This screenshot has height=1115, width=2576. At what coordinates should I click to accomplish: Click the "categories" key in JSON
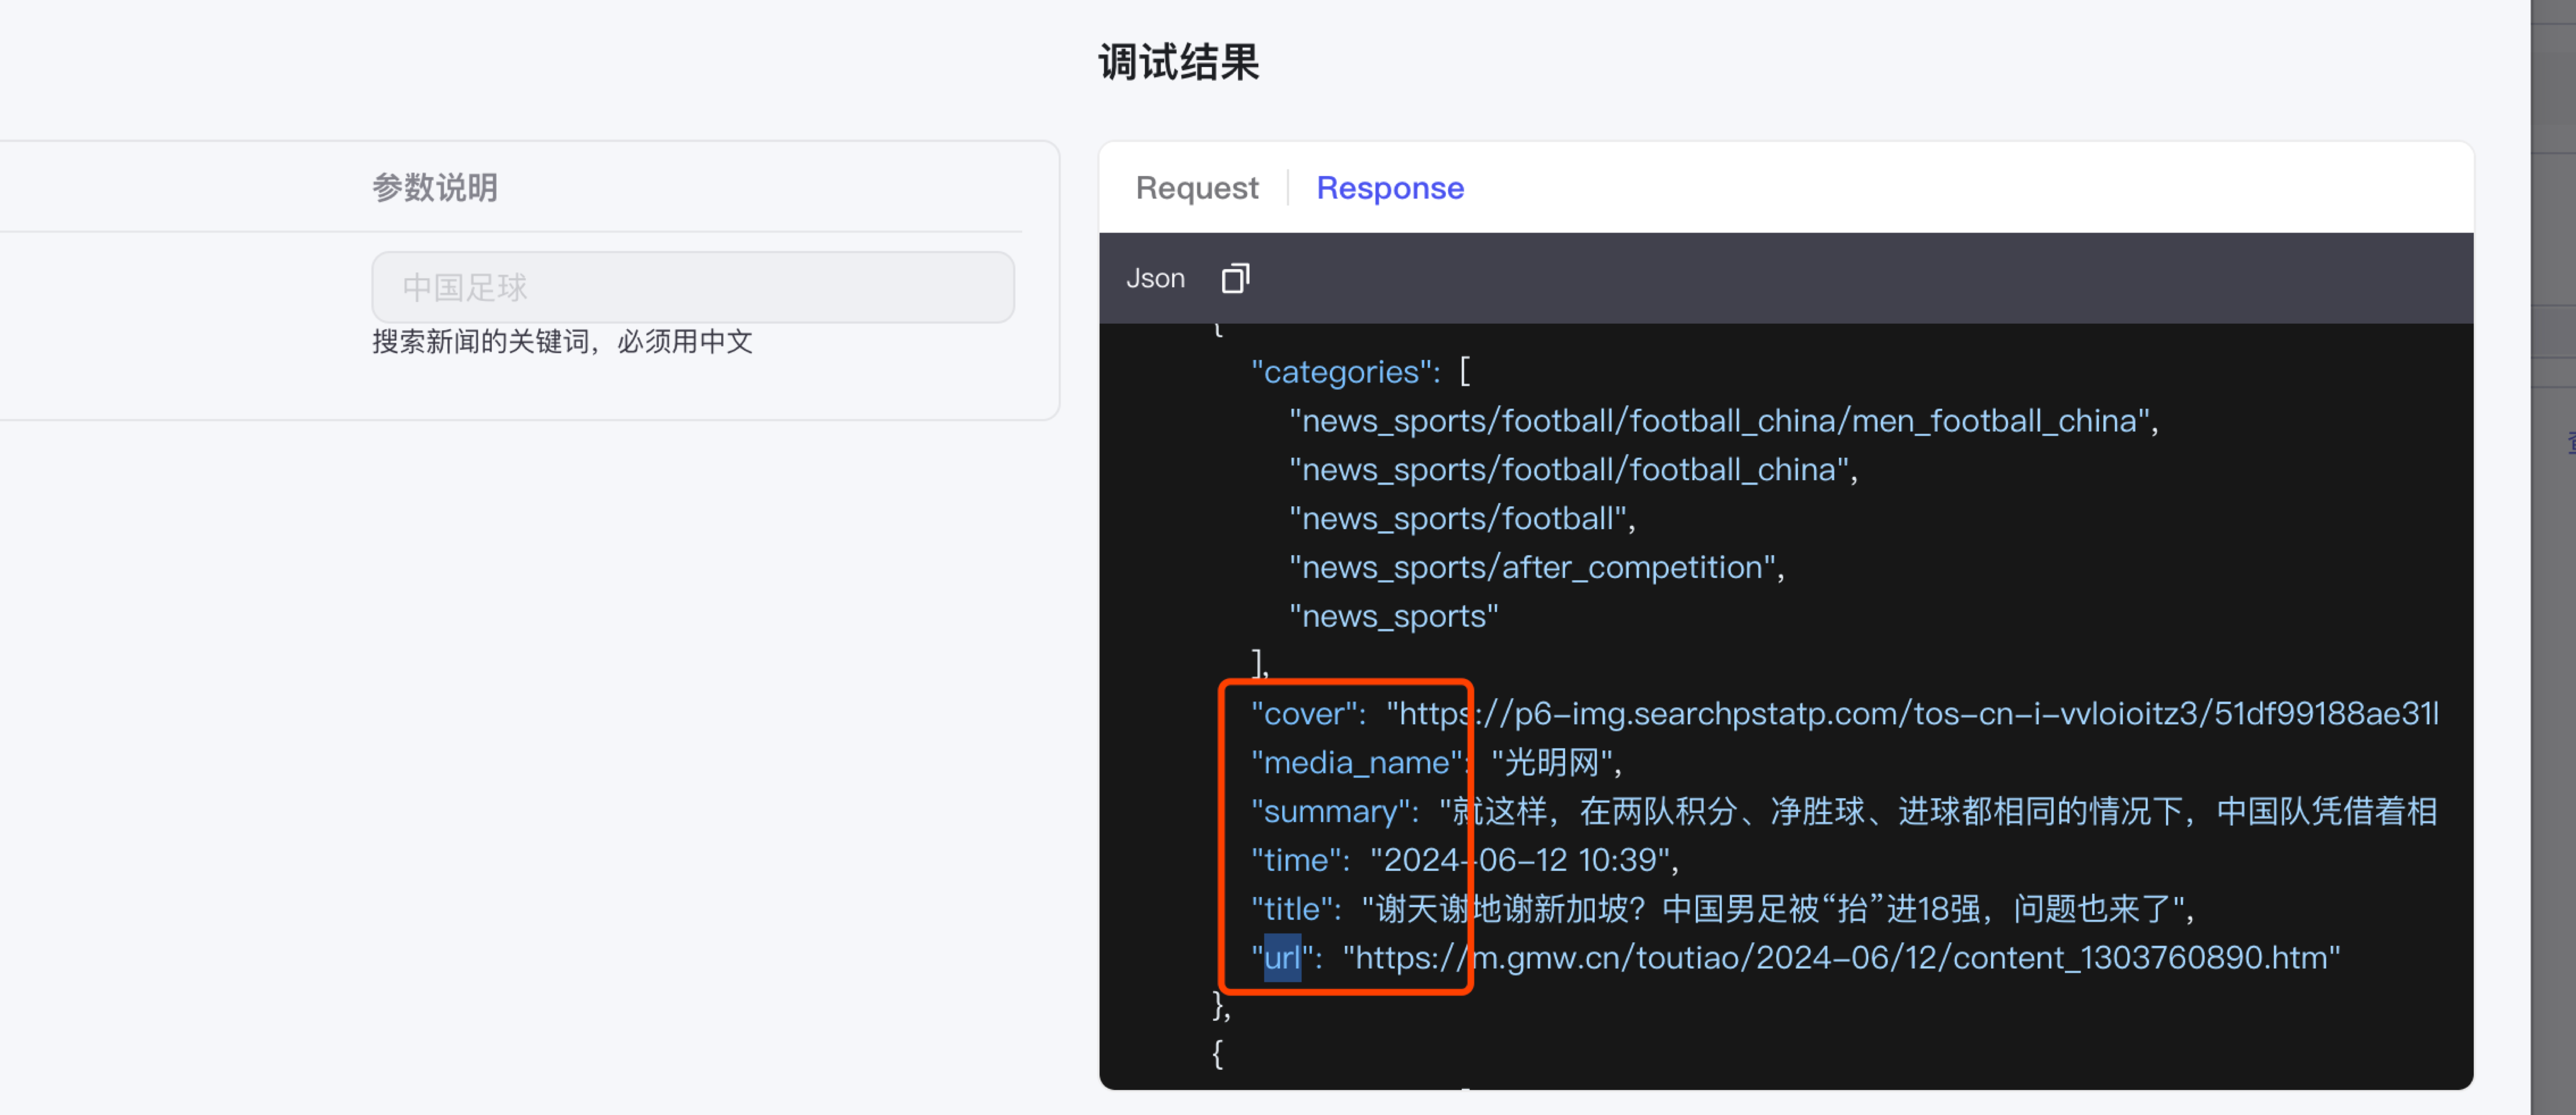coord(1342,372)
